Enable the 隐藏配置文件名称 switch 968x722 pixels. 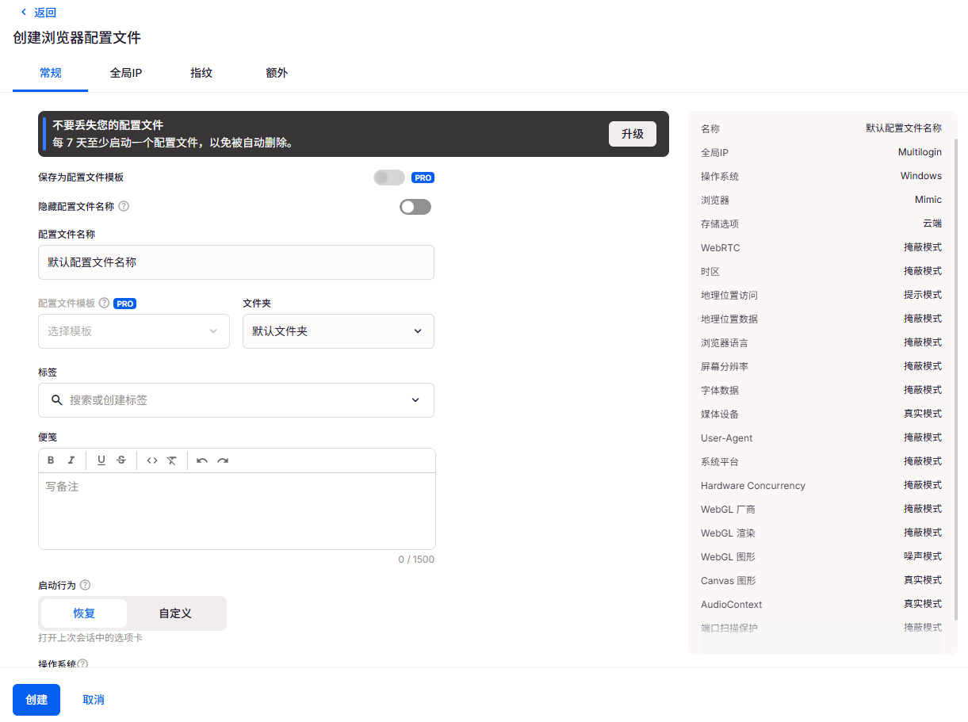click(415, 207)
